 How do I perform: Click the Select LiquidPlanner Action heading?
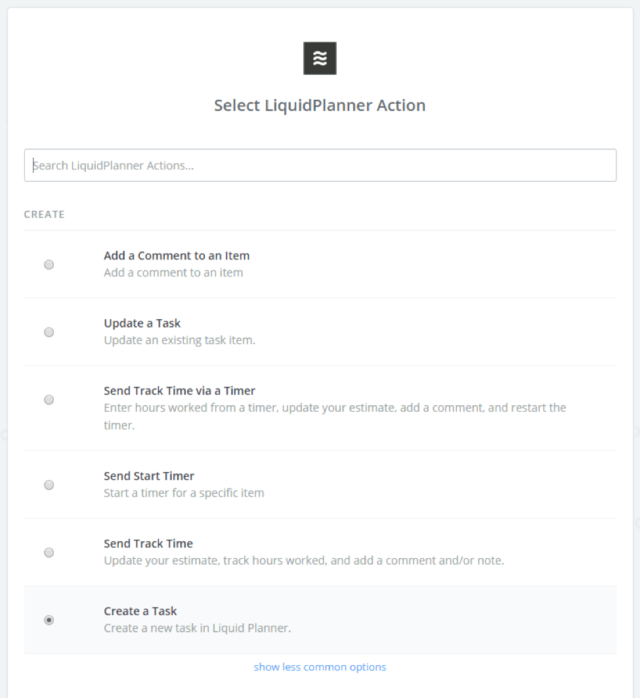pyautogui.click(x=320, y=106)
